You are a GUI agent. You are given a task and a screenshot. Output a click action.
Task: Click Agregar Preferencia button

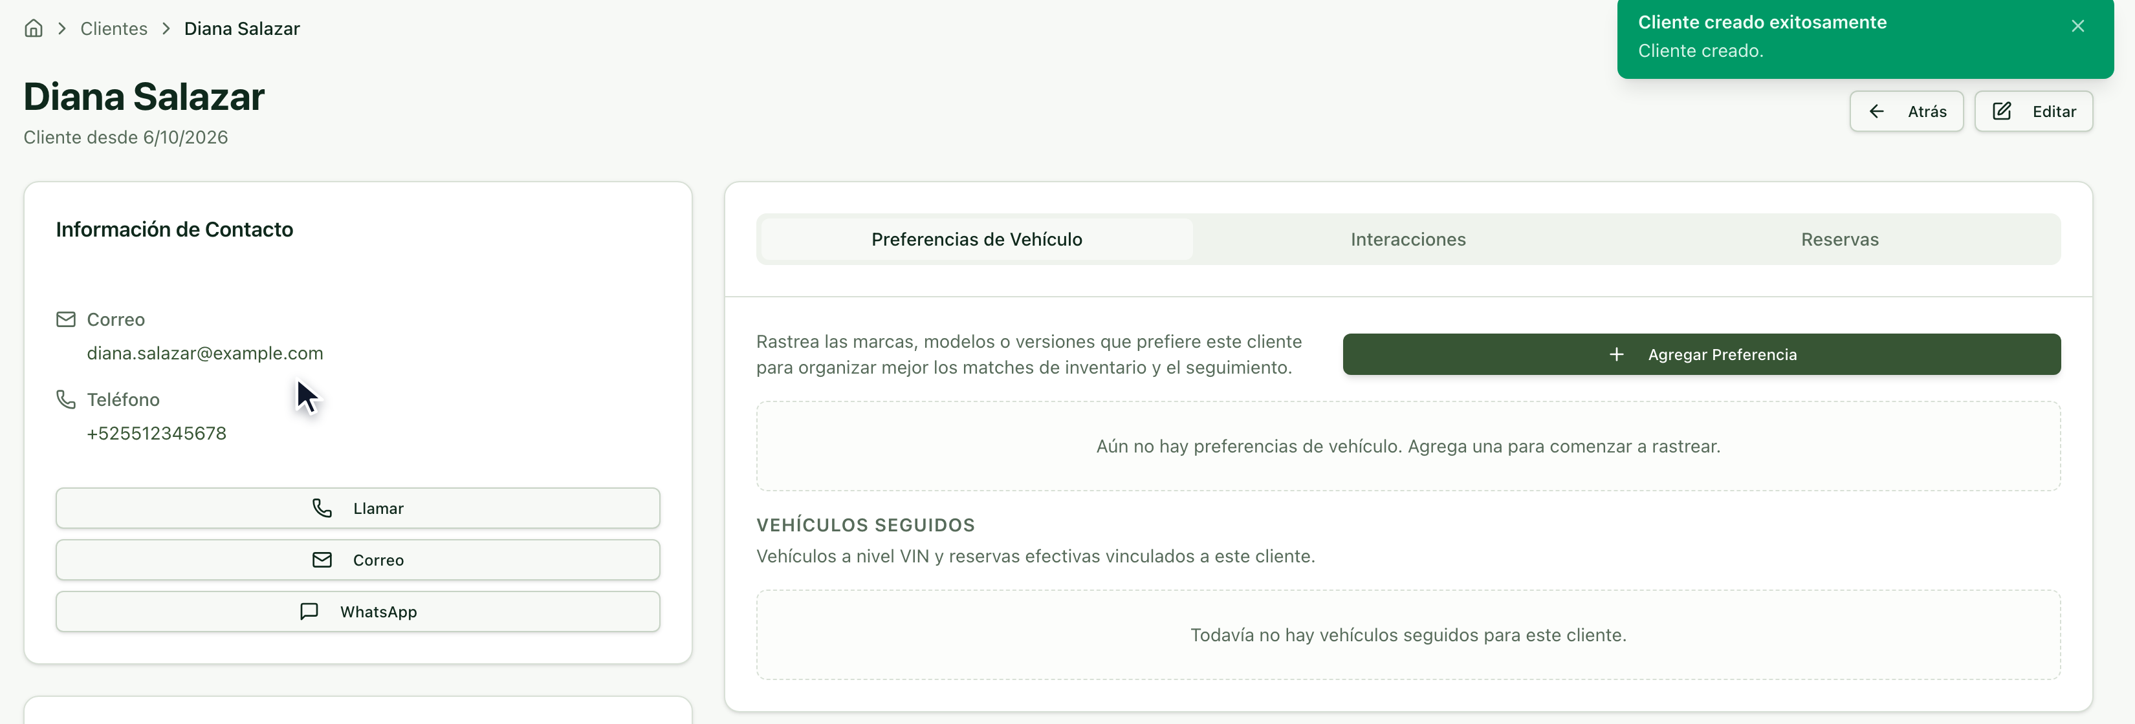click(1702, 354)
